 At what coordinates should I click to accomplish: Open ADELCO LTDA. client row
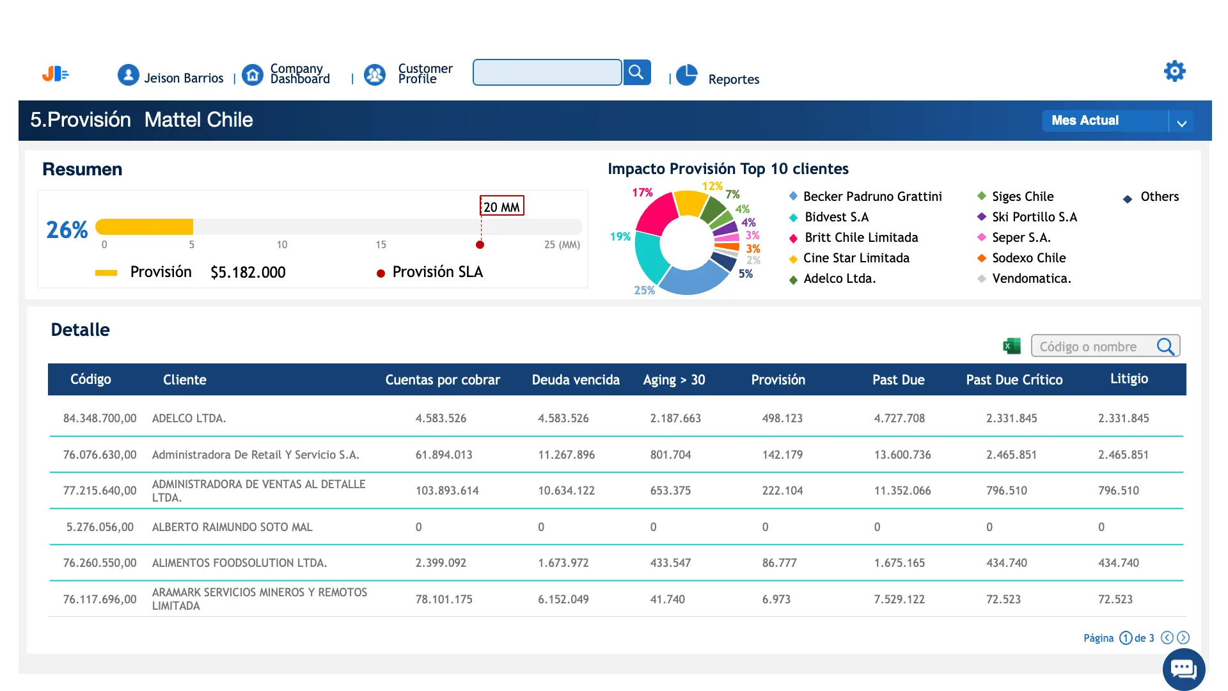[x=189, y=418]
